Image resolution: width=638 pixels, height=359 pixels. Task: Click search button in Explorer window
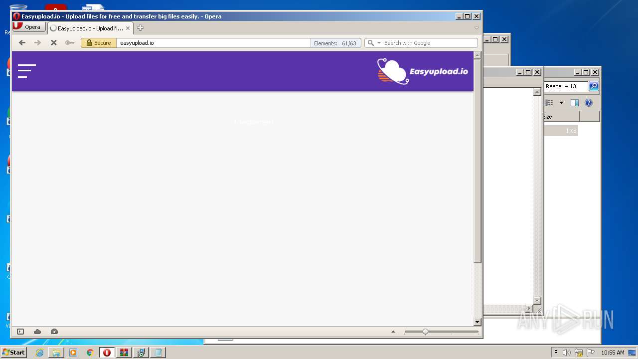pos(594,86)
